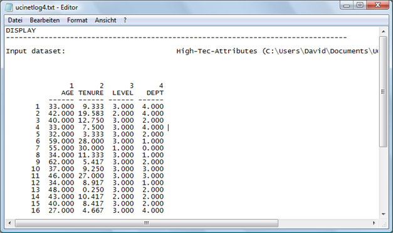The image size is (393, 233).
Task: Click tenure value 10.417 in row 14
Action: (91, 197)
